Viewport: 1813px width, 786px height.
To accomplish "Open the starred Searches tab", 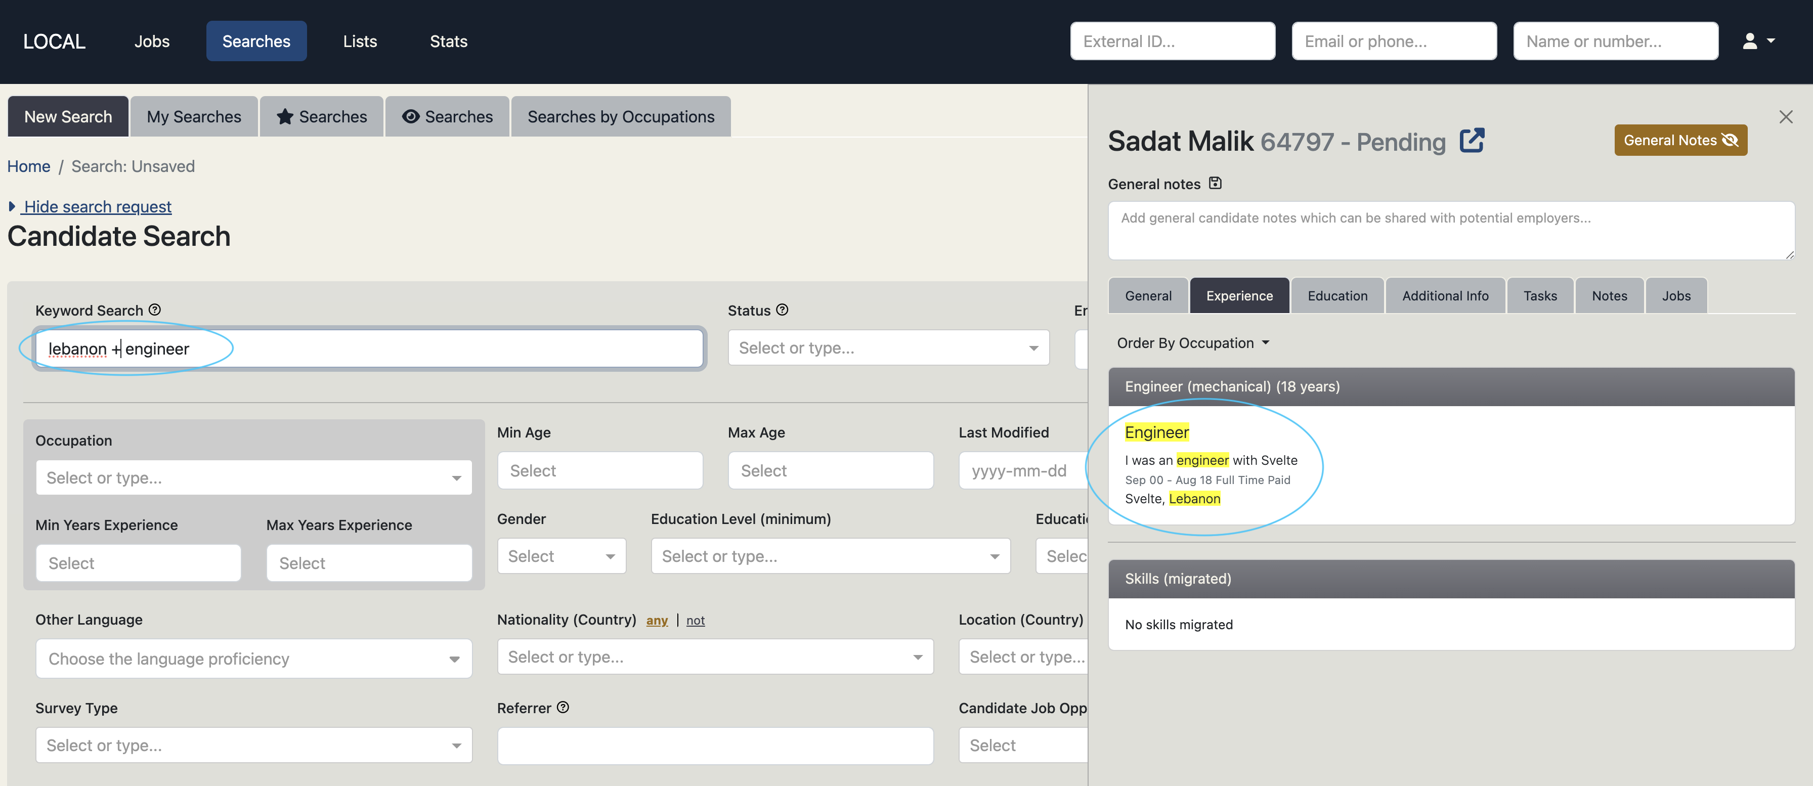I will pyautogui.click(x=322, y=117).
